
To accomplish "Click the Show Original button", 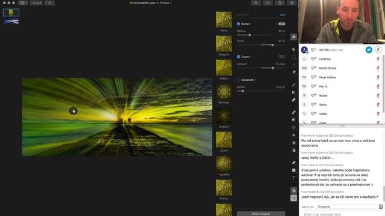I will click(261, 214).
